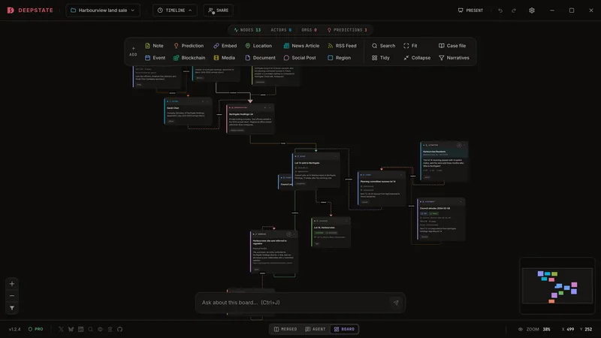Select the Planning committee rezones lot 14 node
This screenshot has width=601, height=338.
tap(382, 189)
